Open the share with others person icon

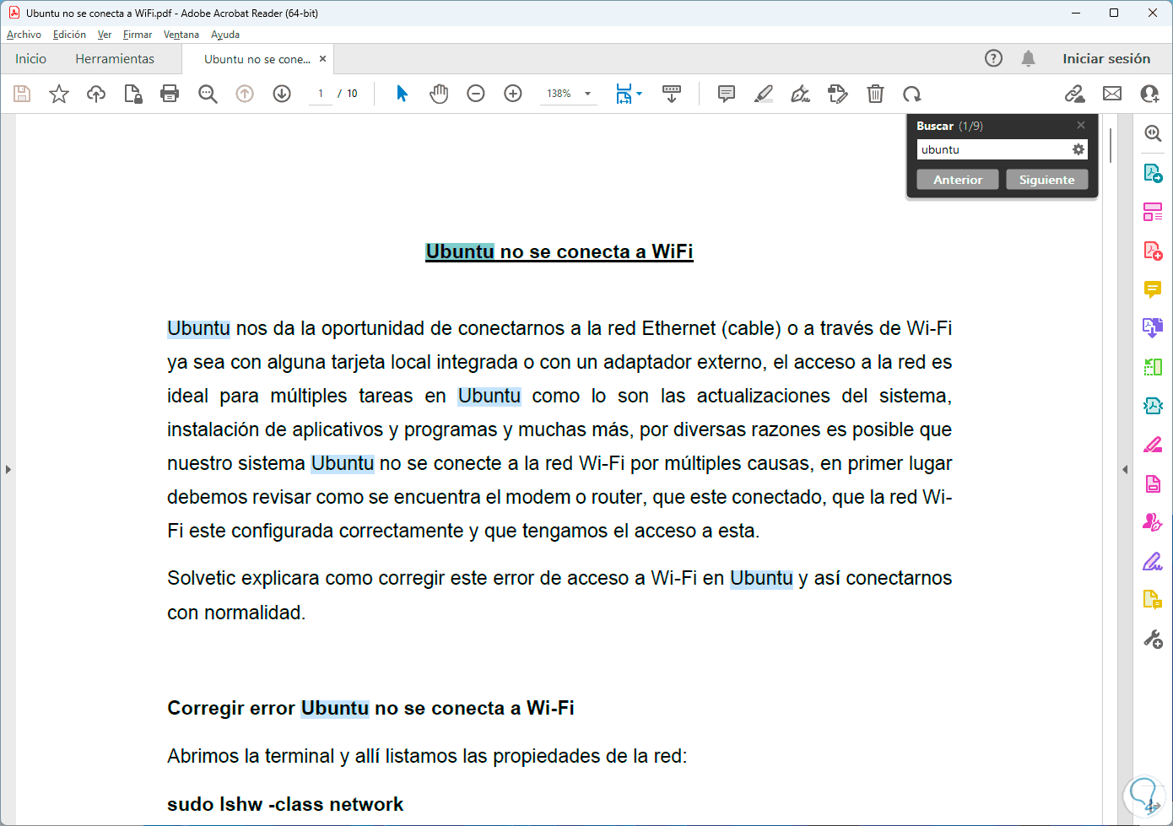pyautogui.click(x=1149, y=94)
